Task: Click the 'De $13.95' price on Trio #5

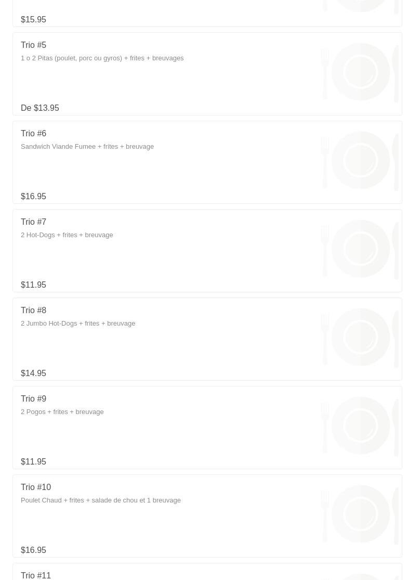Action: [40, 108]
